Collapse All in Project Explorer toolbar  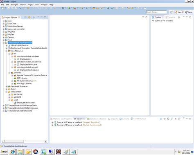pos(25,17)
